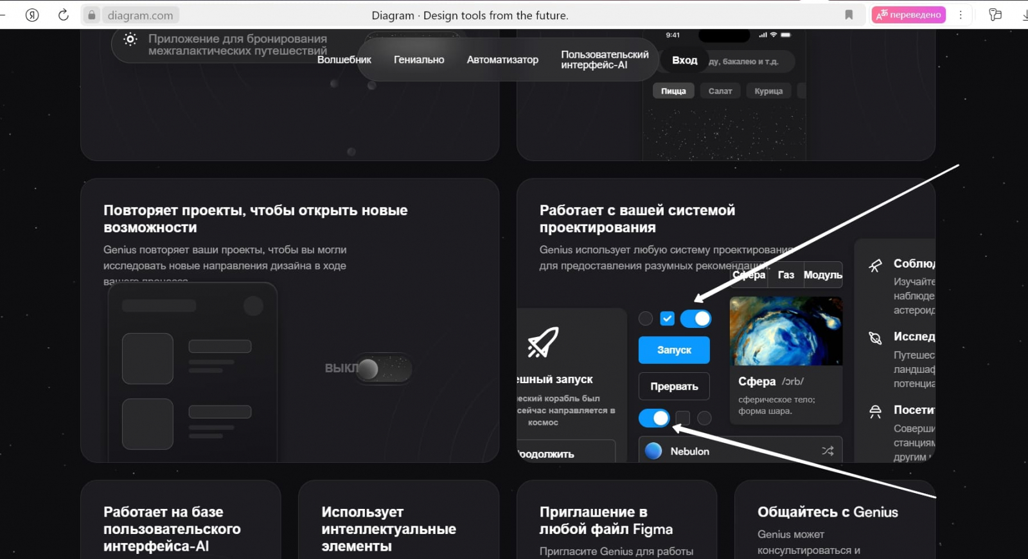Click the planet painting thumbnail above Сфера
The height and width of the screenshot is (559, 1028).
[786, 331]
